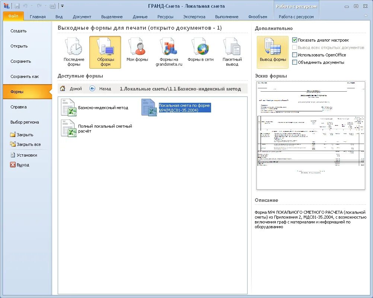This screenshot has height=298, width=373.
Task: Click the Закрыть folder icon
Action: [x=13, y=134]
